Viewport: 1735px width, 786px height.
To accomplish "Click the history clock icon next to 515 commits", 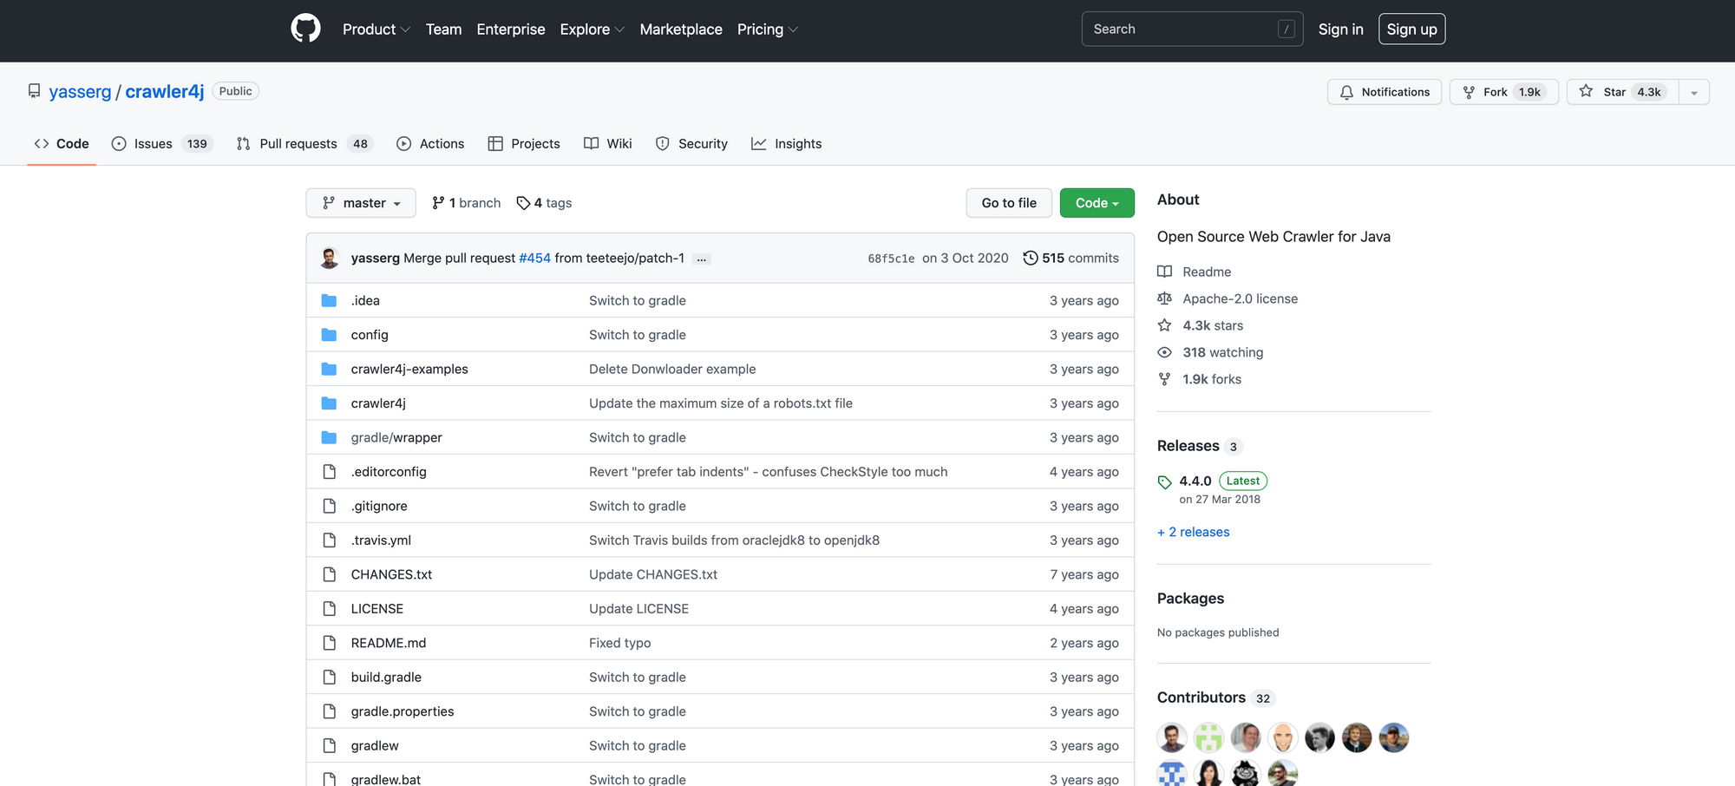I will (1031, 258).
